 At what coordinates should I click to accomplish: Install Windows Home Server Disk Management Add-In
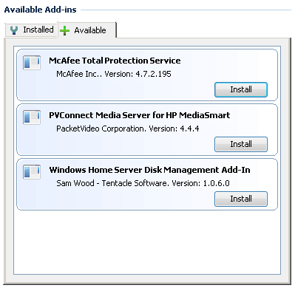241,199
